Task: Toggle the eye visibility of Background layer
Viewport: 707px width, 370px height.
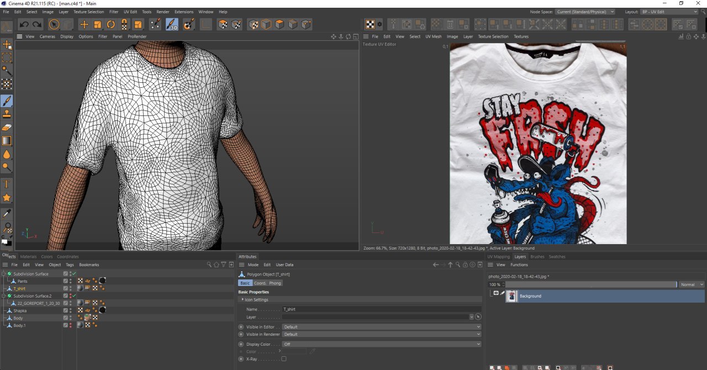Action: (x=495, y=293)
